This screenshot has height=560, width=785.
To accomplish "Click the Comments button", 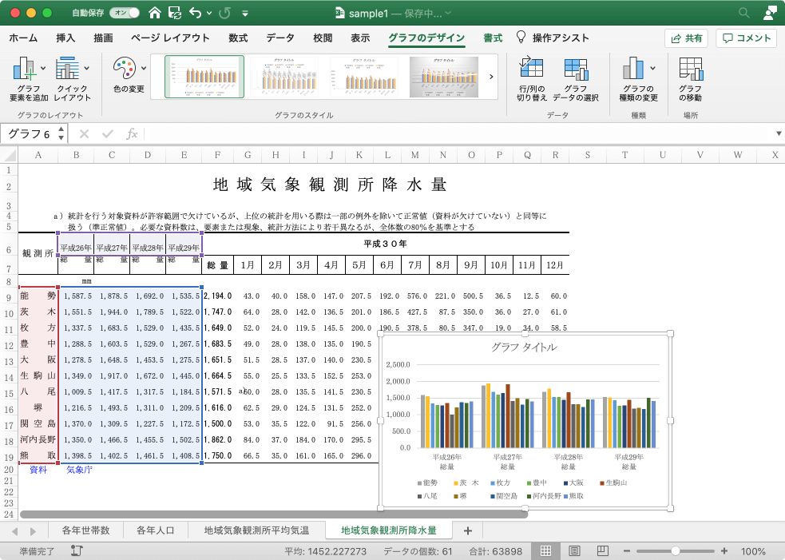I will [x=746, y=38].
